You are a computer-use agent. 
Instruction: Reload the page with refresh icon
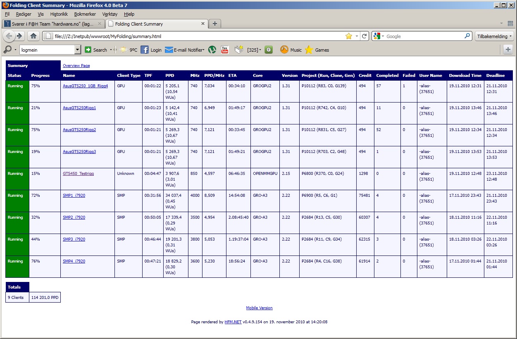point(364,36)
